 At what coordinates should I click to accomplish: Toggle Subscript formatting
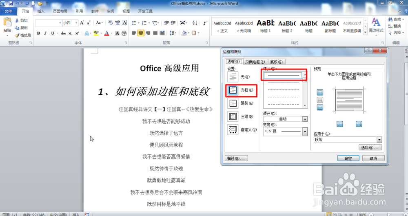[70, 33]
